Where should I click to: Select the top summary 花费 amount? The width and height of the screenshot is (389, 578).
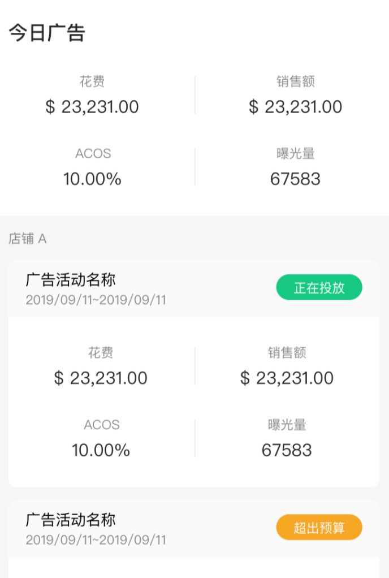(92, 107)
